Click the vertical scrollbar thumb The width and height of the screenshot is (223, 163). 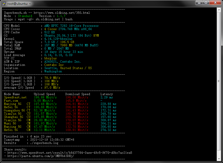[x=219, y=81]
